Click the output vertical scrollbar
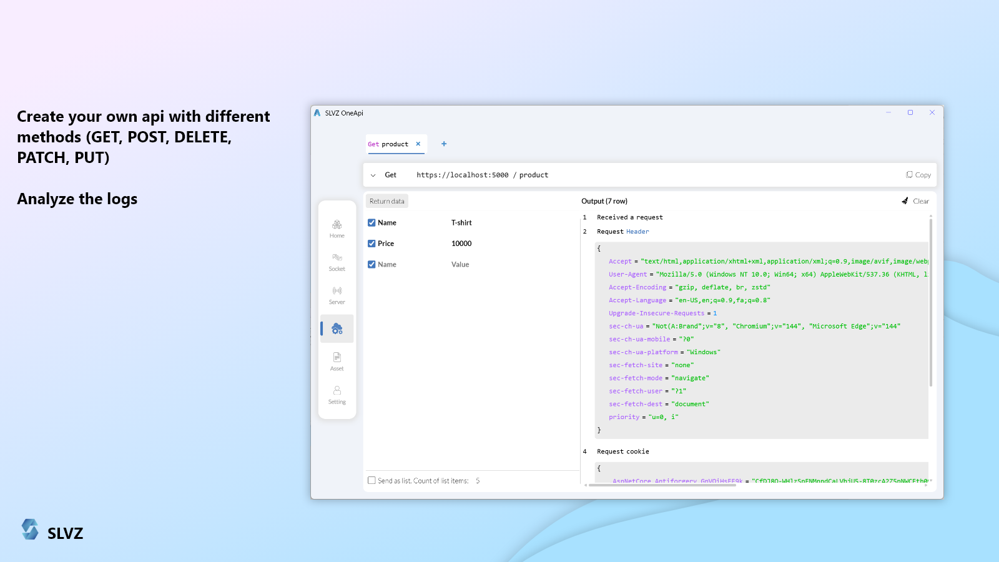The height and width of the screenshot is (562, 999). [x=930, y=300]
